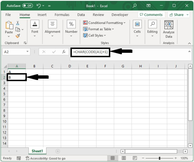The width and height of the screenshot is (194, 162).
Task: Click the Comments button
Action: point(151,15)
